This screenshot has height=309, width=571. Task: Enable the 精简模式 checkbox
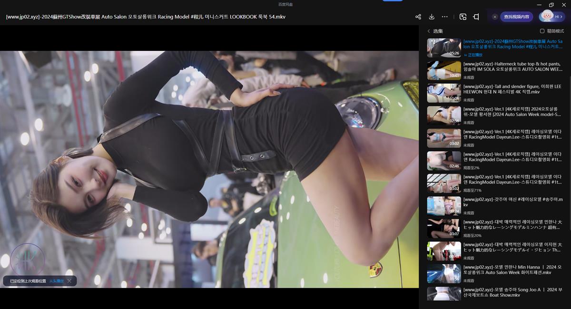(x=542, y=31)
